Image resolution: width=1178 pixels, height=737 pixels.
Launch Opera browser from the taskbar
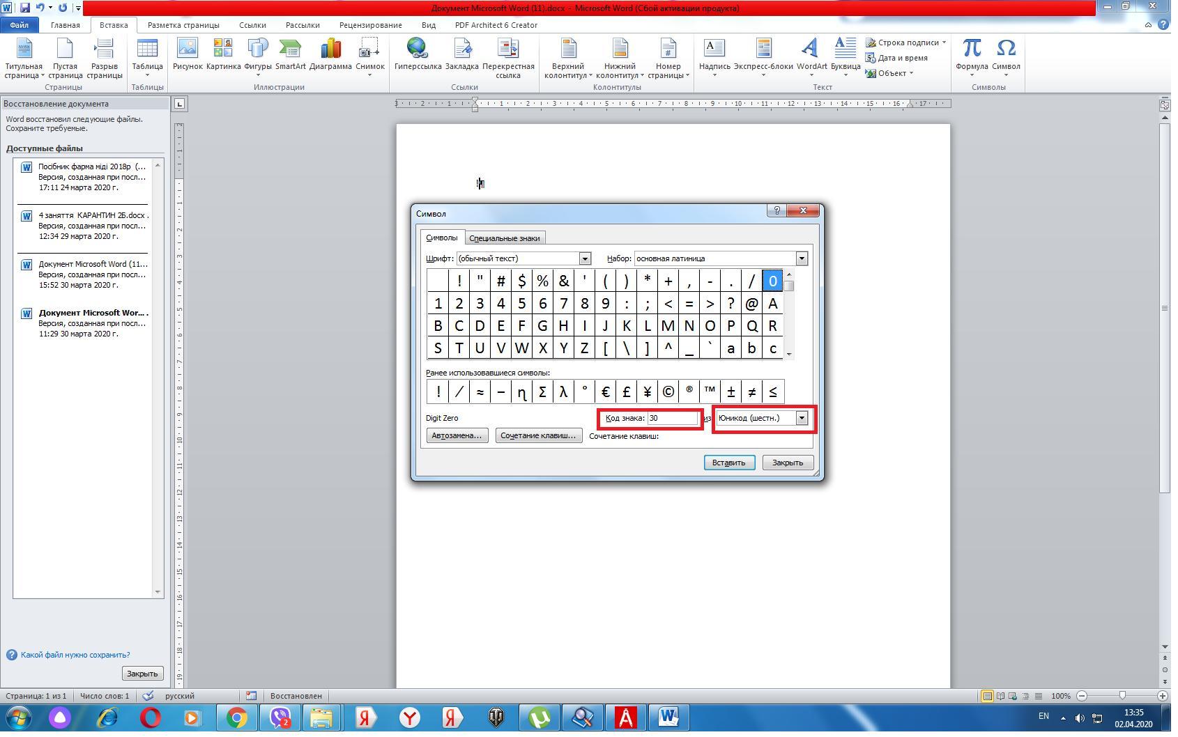point(150,717)
